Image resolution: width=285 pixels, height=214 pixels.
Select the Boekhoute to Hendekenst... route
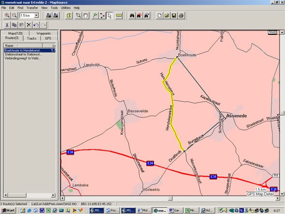[30, 50]
